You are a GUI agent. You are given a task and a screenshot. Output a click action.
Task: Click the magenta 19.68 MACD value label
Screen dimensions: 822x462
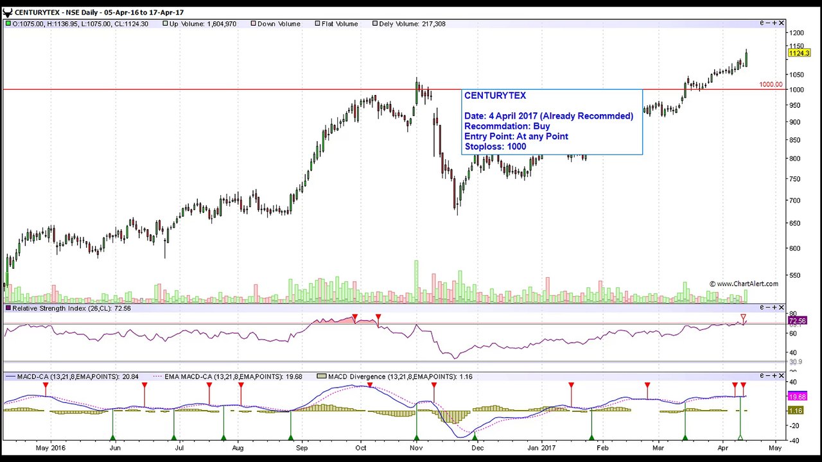tap(797, 397)
